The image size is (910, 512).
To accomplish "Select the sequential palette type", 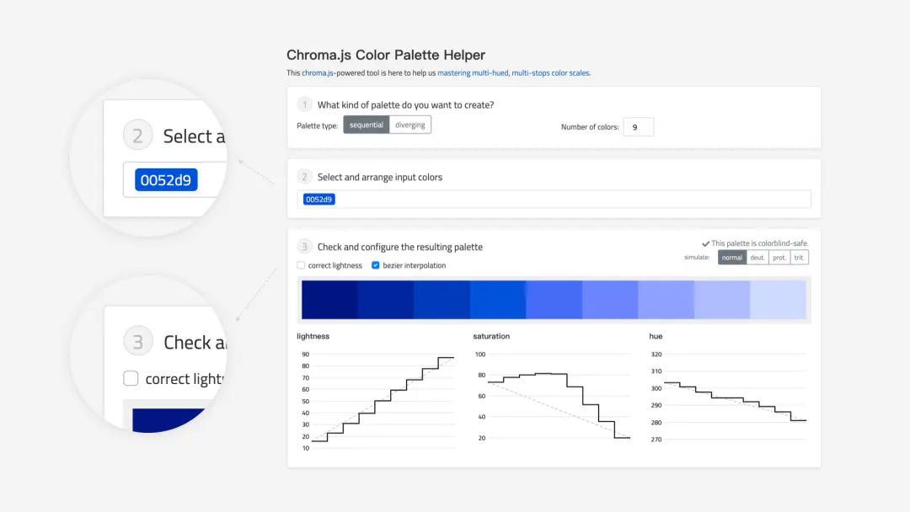I will pos(367,125).
